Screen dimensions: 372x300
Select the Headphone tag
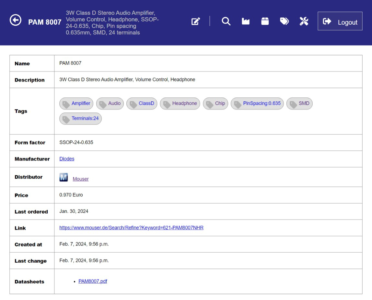[180, 103]
